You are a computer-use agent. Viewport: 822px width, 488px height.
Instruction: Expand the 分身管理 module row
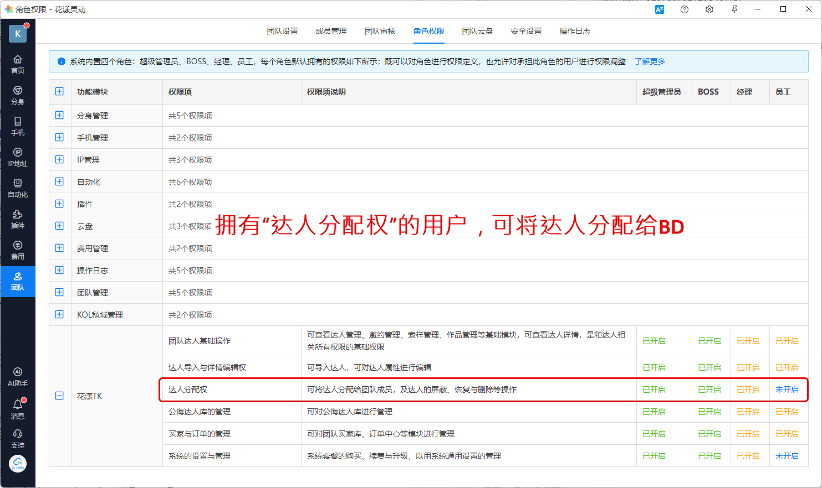pos(59,115)
